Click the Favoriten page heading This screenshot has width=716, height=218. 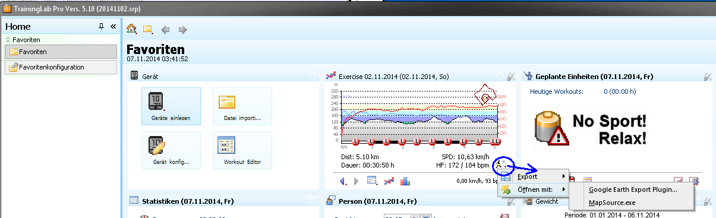[x=156, y=49]
